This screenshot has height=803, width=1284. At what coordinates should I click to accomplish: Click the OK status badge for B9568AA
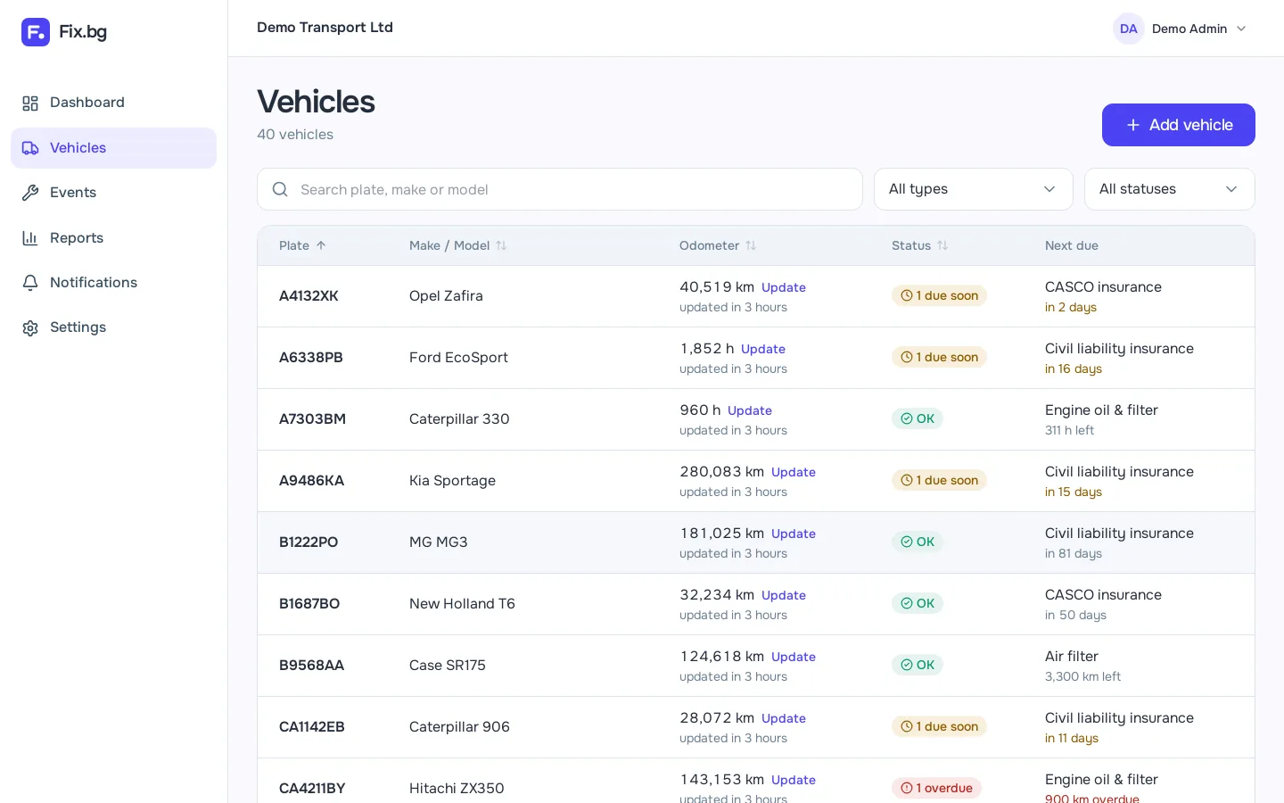tap(918, 665)
